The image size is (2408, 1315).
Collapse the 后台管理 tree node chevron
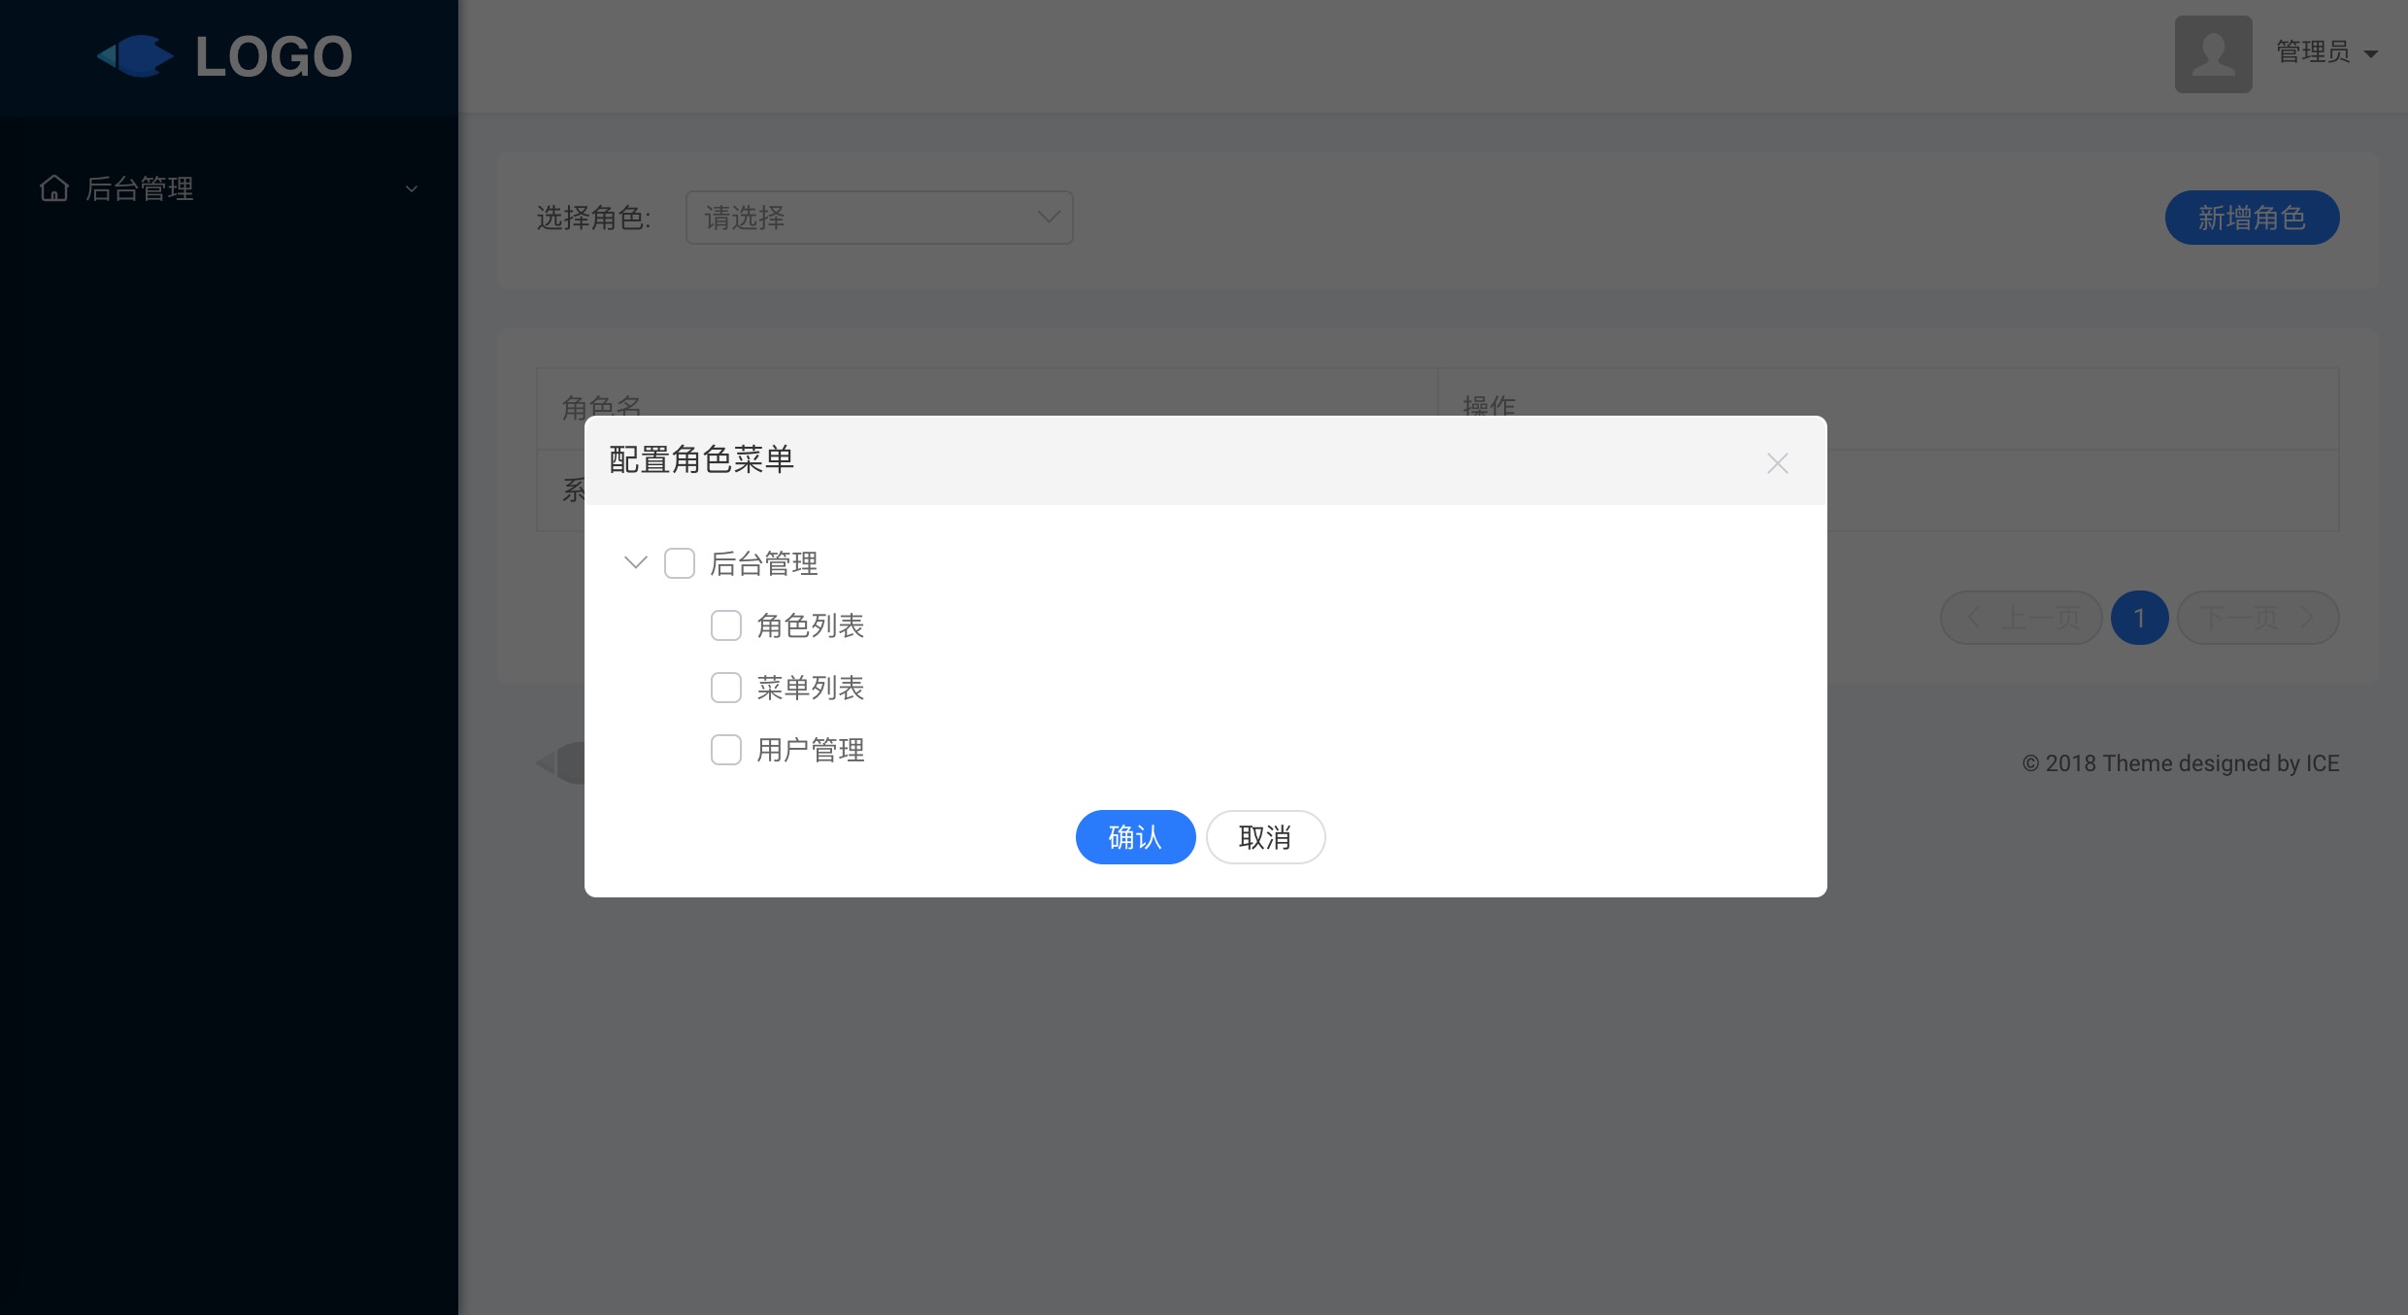(635, 562)
